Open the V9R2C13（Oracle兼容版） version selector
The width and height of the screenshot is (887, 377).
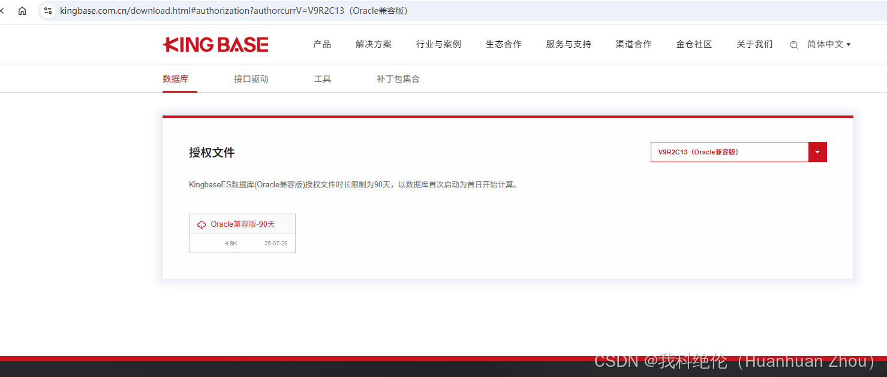pyautogui.click(x=739, y=152)
